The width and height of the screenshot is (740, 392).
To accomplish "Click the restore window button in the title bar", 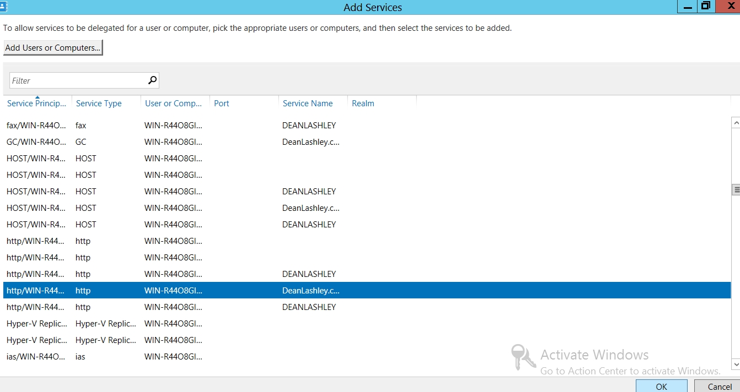I will 705,7.
